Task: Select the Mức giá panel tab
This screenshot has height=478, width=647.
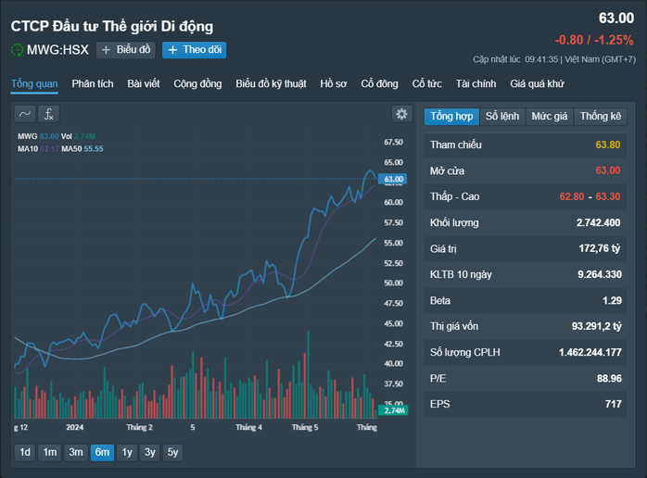Action: tap(549, 117)
